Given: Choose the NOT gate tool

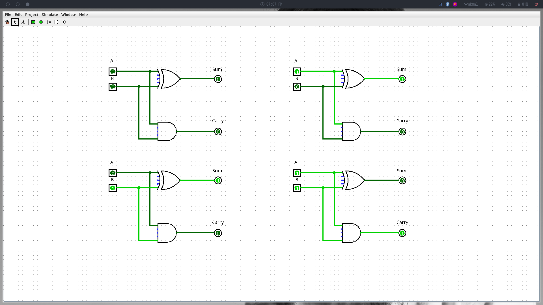Looking at the screenshot, I should tap(49, 22).
